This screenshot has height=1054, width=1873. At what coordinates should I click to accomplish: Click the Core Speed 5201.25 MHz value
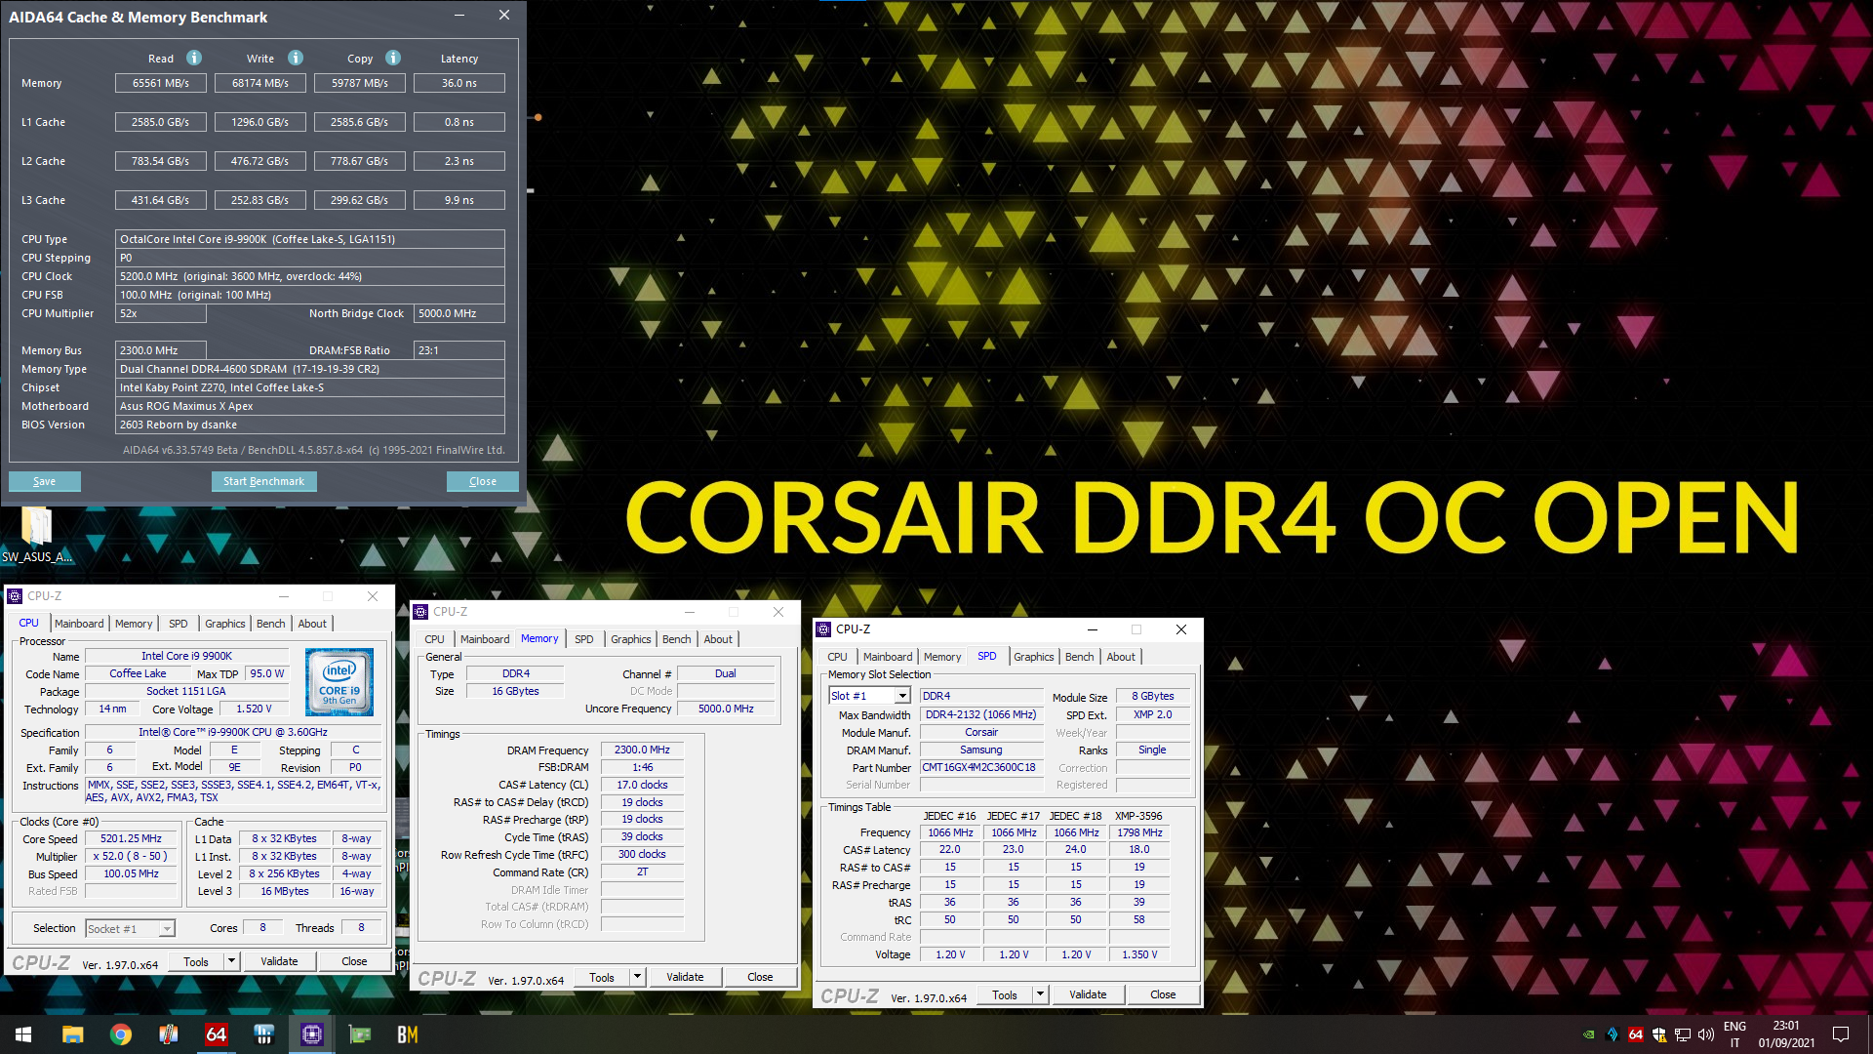tap(132, 838)
